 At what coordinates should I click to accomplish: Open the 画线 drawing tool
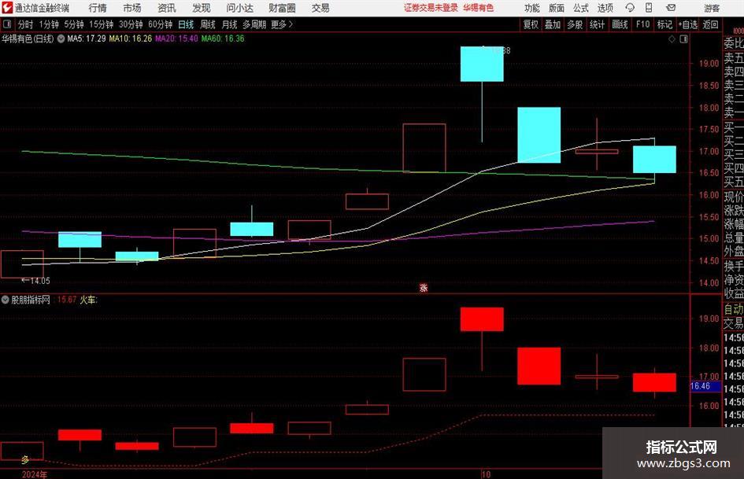(x=620, y=24)
